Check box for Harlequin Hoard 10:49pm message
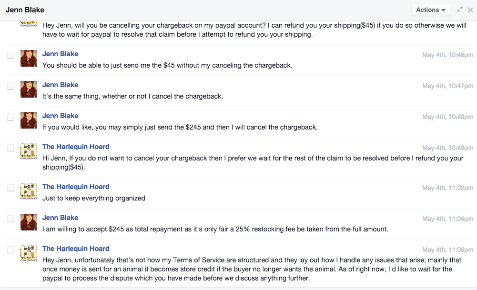 [x=10, y=148]
